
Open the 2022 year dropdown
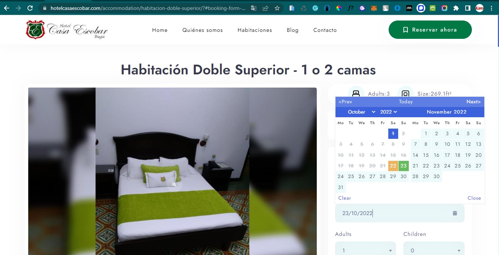tap(388, 112)
